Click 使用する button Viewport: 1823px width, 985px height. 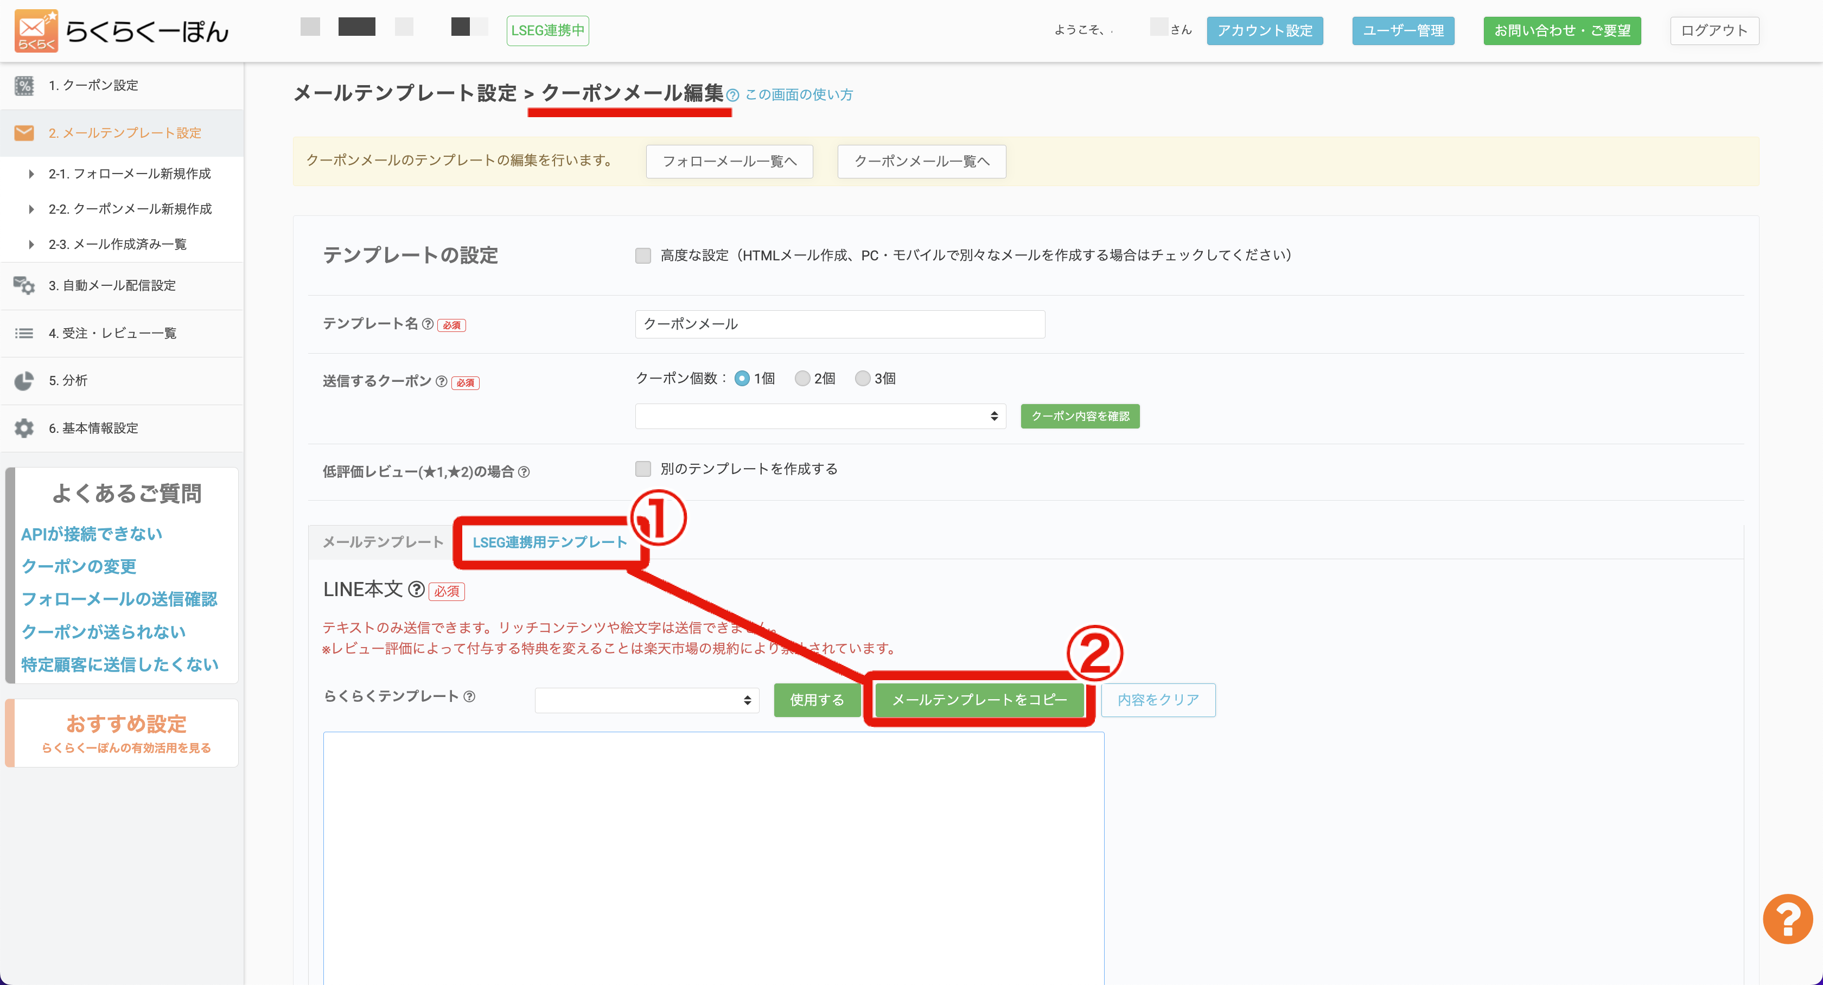click(818, 700)
